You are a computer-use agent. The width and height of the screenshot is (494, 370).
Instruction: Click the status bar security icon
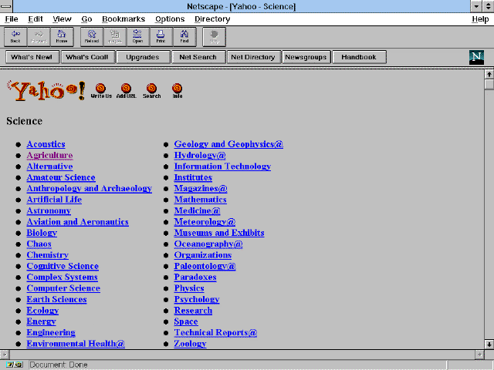[15, 365]
